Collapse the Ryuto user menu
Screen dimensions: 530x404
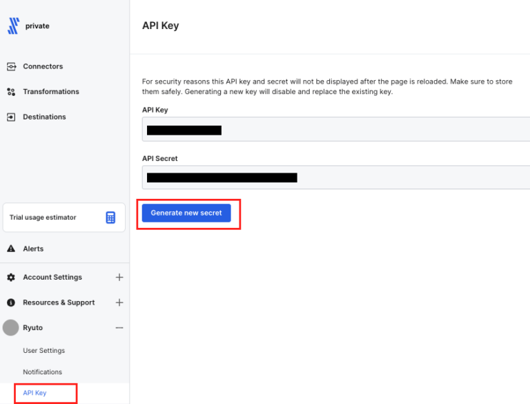[x=119, y=328]
